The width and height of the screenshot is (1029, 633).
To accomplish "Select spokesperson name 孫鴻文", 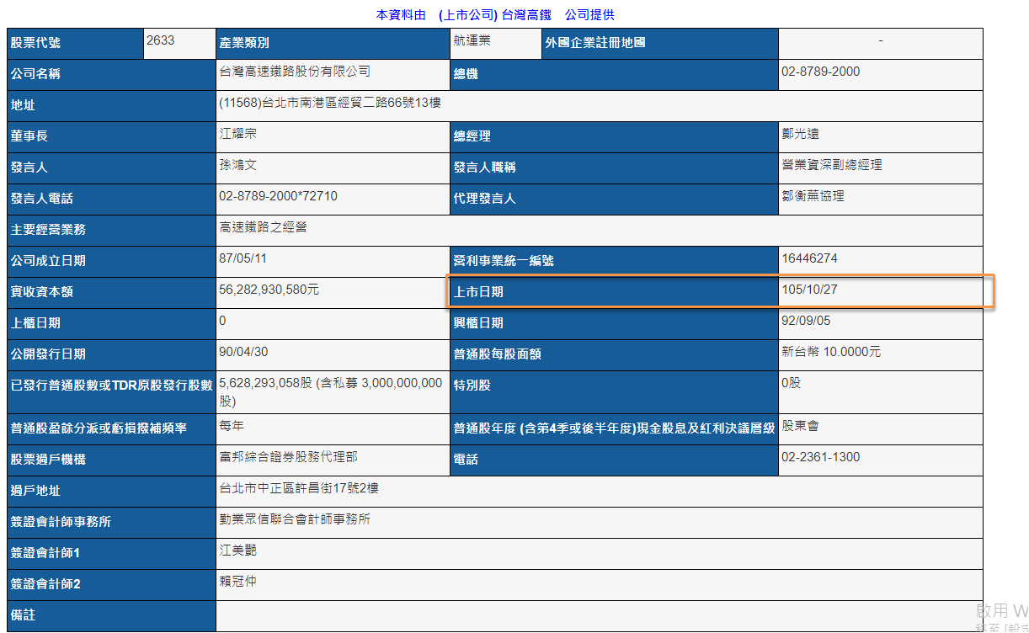I will (x=237, y=165).
